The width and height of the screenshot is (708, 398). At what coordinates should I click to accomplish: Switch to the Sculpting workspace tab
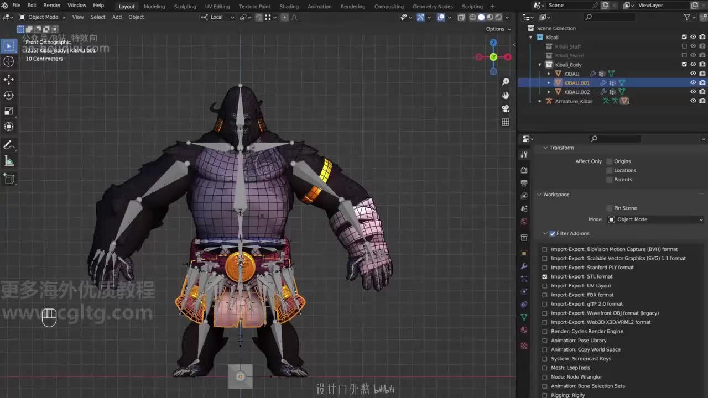(185, 6)
